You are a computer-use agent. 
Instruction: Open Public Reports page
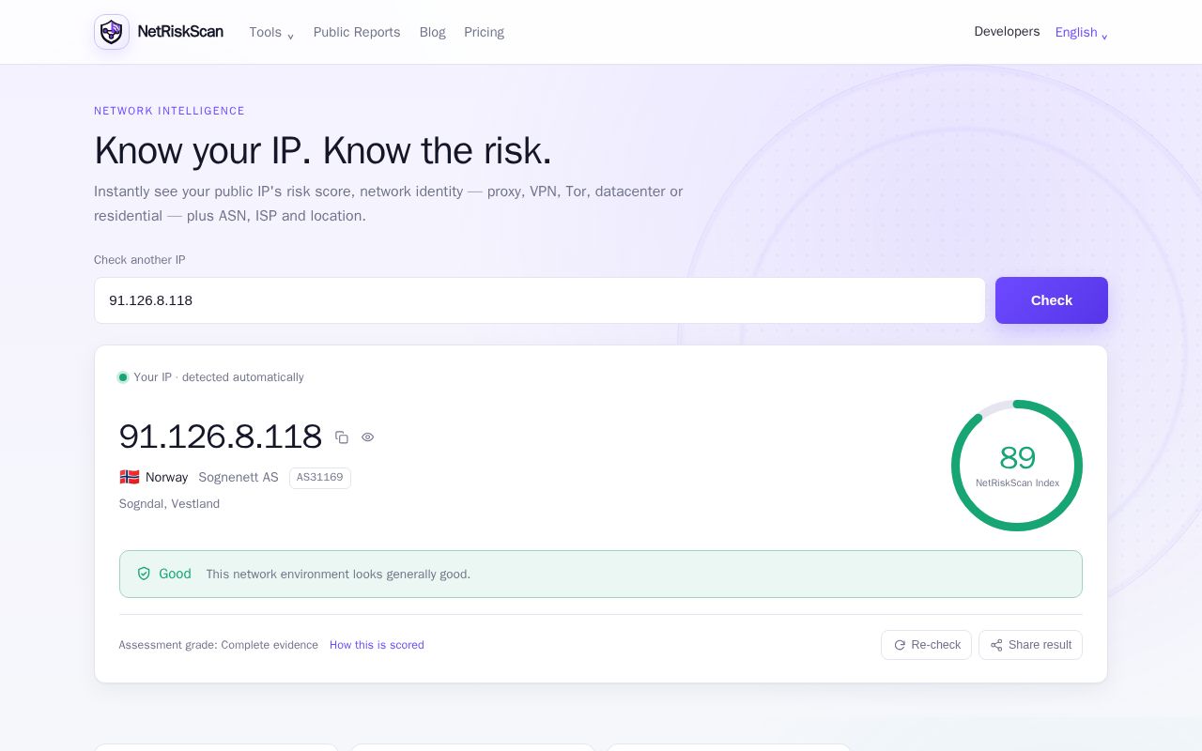pos(357,32)
